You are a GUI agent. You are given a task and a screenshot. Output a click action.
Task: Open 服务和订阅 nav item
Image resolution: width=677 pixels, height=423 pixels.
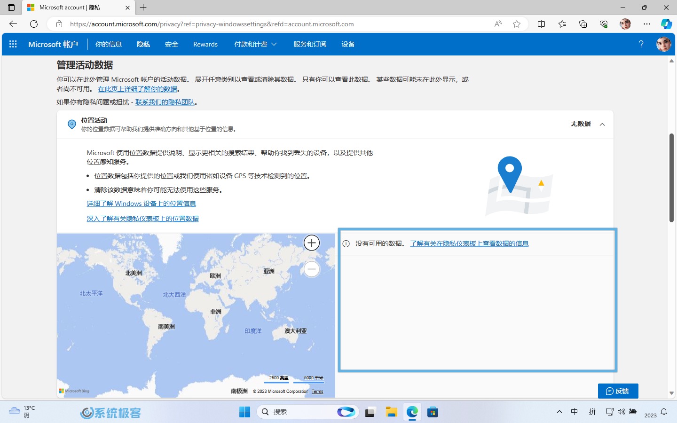310,44
